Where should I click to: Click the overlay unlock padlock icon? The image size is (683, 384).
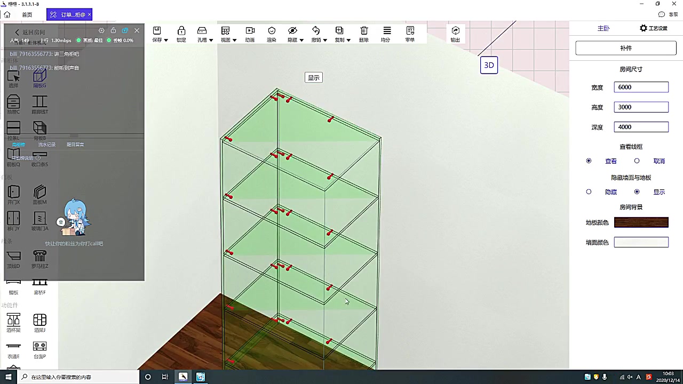113,31
